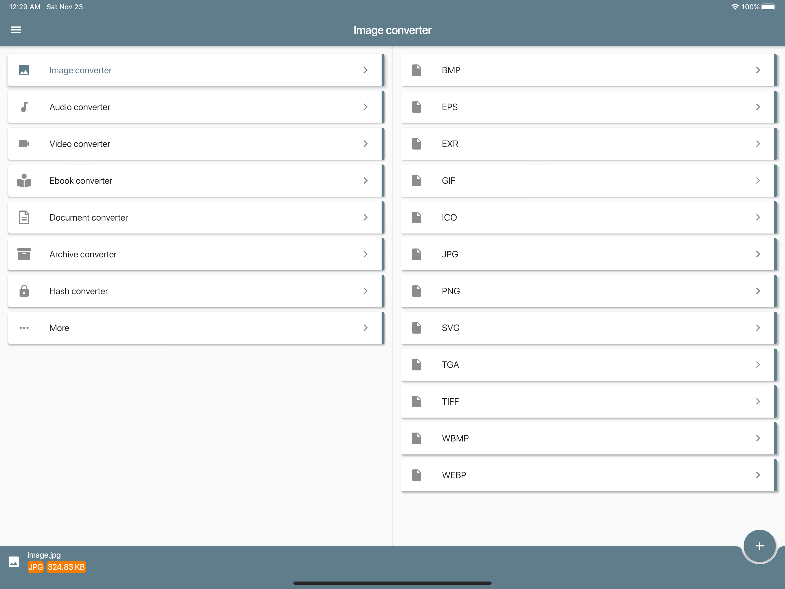785x589 pixels.
Task: Click the image.jpg thumbnail icon
Action: point(14,562)
